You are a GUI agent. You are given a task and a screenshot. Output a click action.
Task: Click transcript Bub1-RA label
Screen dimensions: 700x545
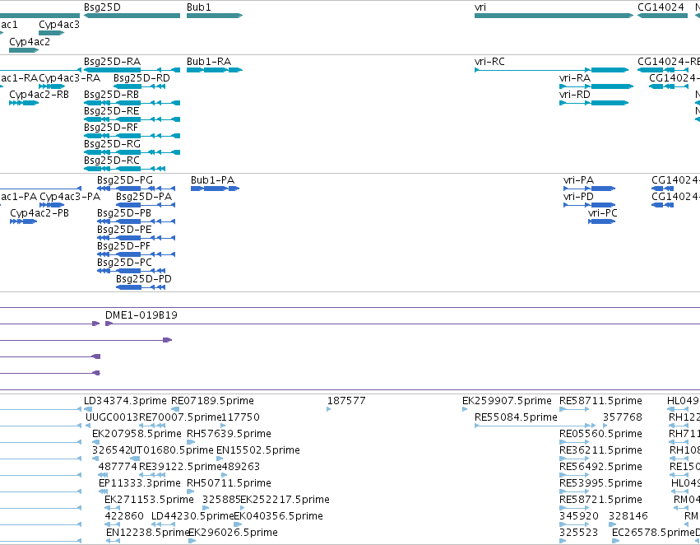click(x=209, y=62)
